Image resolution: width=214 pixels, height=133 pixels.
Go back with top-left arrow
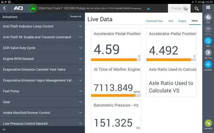coord(4,8)
